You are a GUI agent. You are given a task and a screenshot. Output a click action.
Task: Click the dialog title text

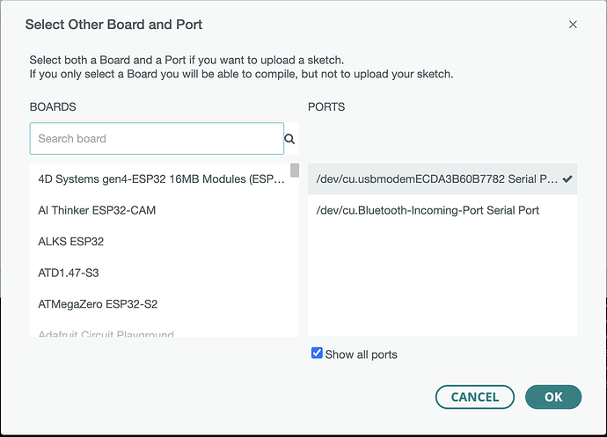click(x=113, y=25)
